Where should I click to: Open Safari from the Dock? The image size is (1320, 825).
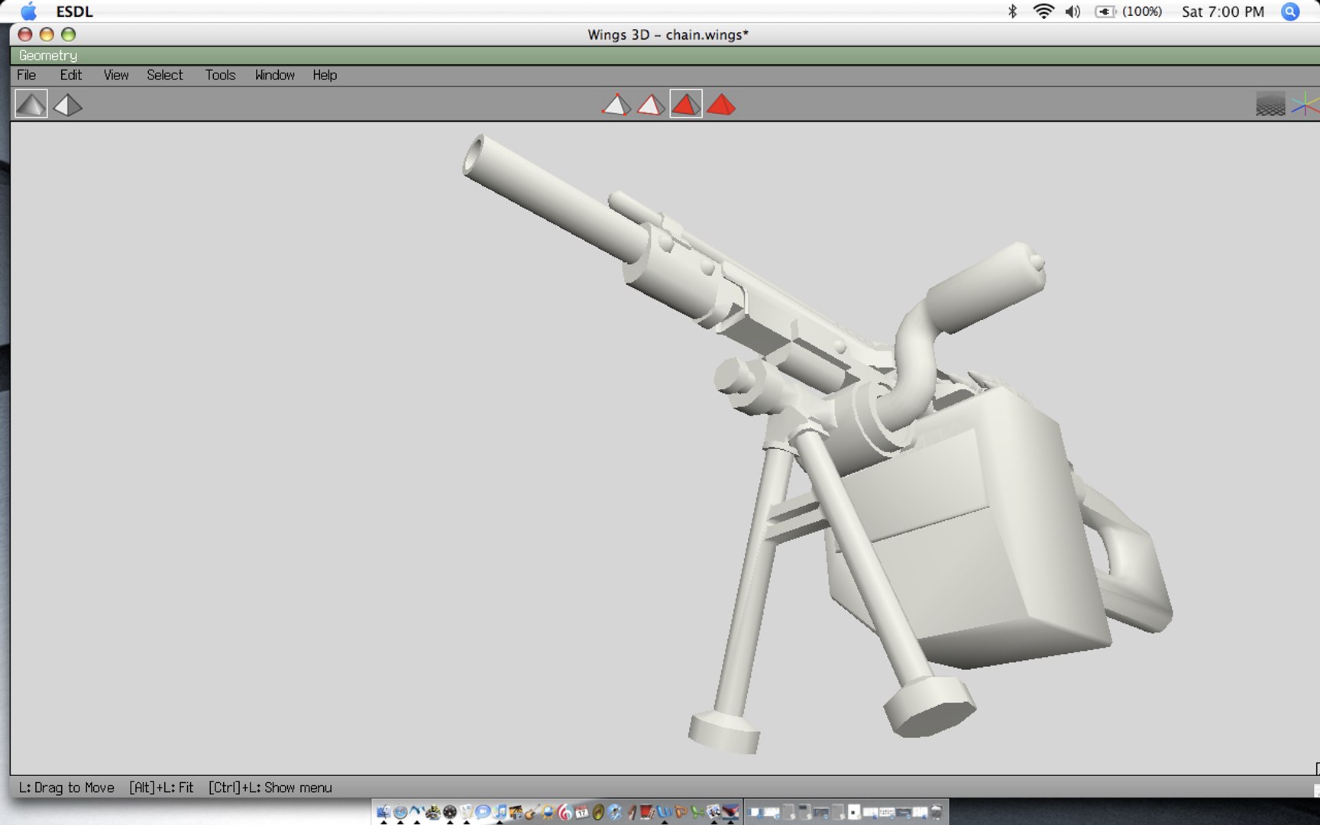tap(400, 812)
